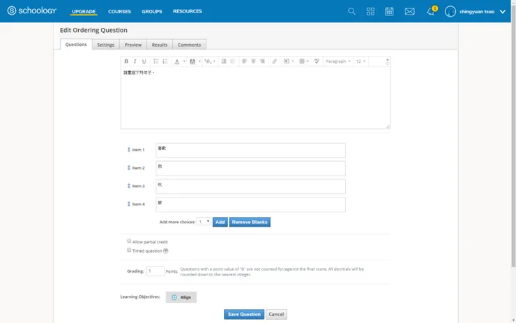Click inside the question text editor area
The image size is (516, 323).
pos(256,98)
